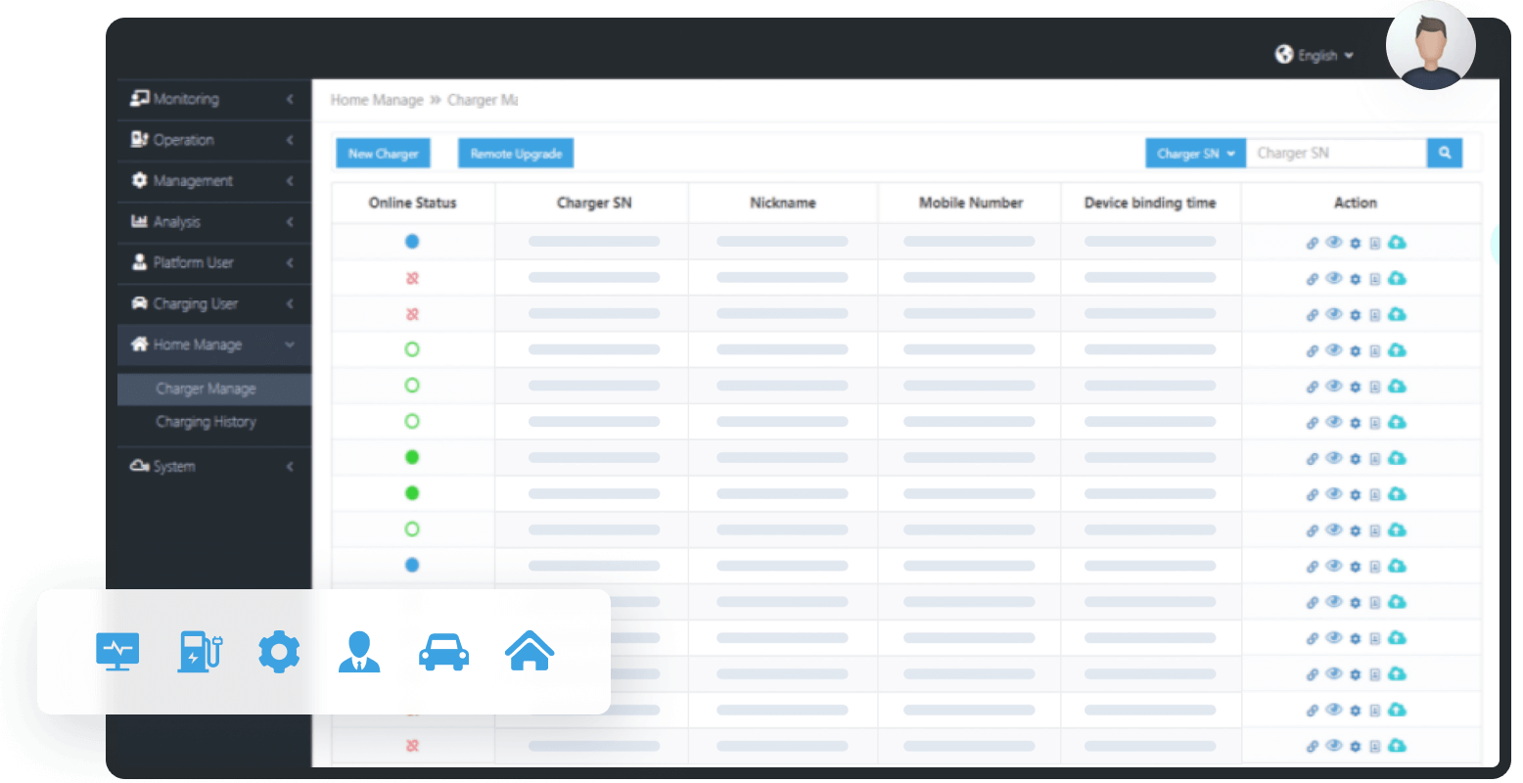
Task: Open settings gear for the second charger row
Action: tap(1355, 278)
